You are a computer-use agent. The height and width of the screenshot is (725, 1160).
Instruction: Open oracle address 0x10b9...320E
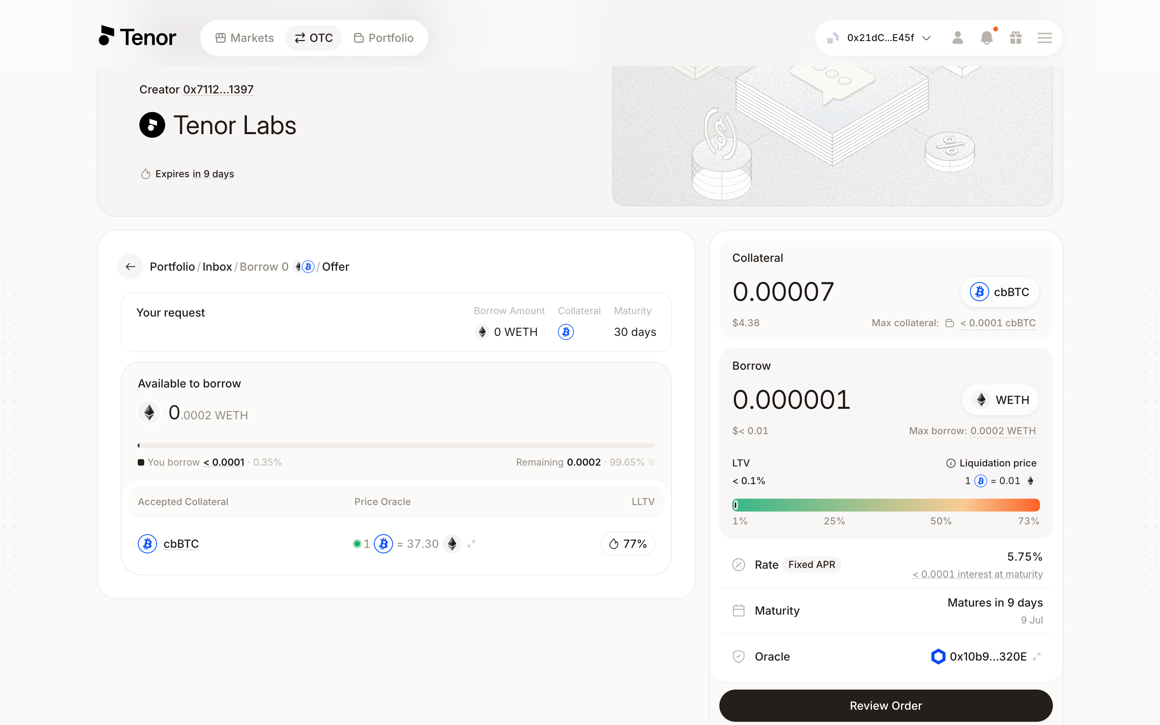pyautogui.click(x=988, y=657)
